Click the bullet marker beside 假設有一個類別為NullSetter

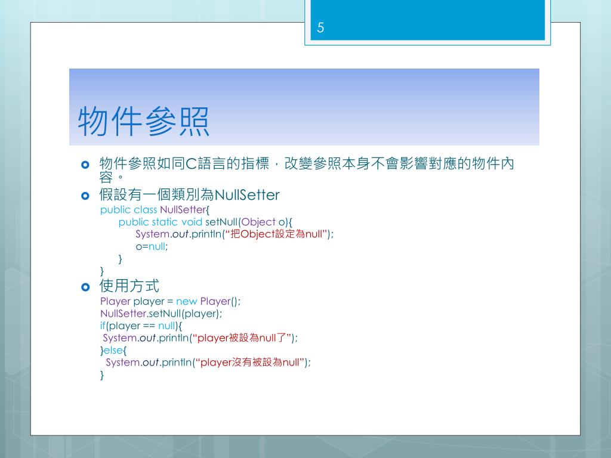[85, 196]
